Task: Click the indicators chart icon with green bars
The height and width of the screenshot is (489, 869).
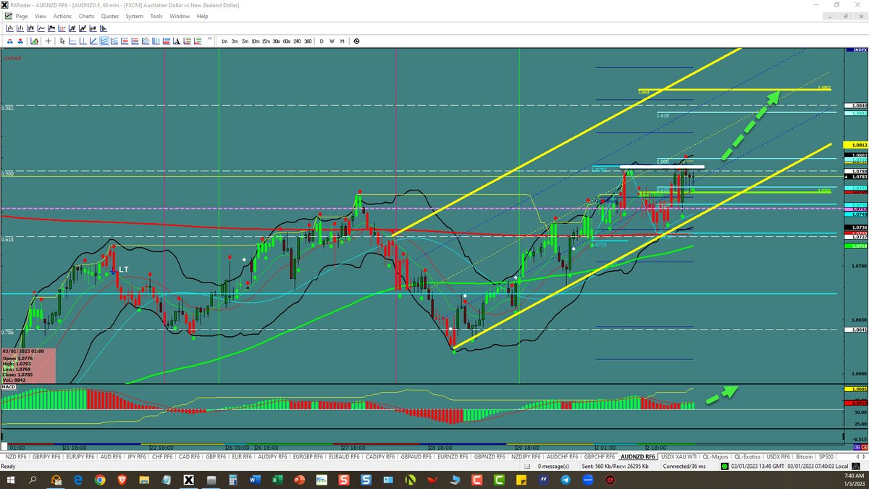Action: pyautogui.click(x=34, y=41)
